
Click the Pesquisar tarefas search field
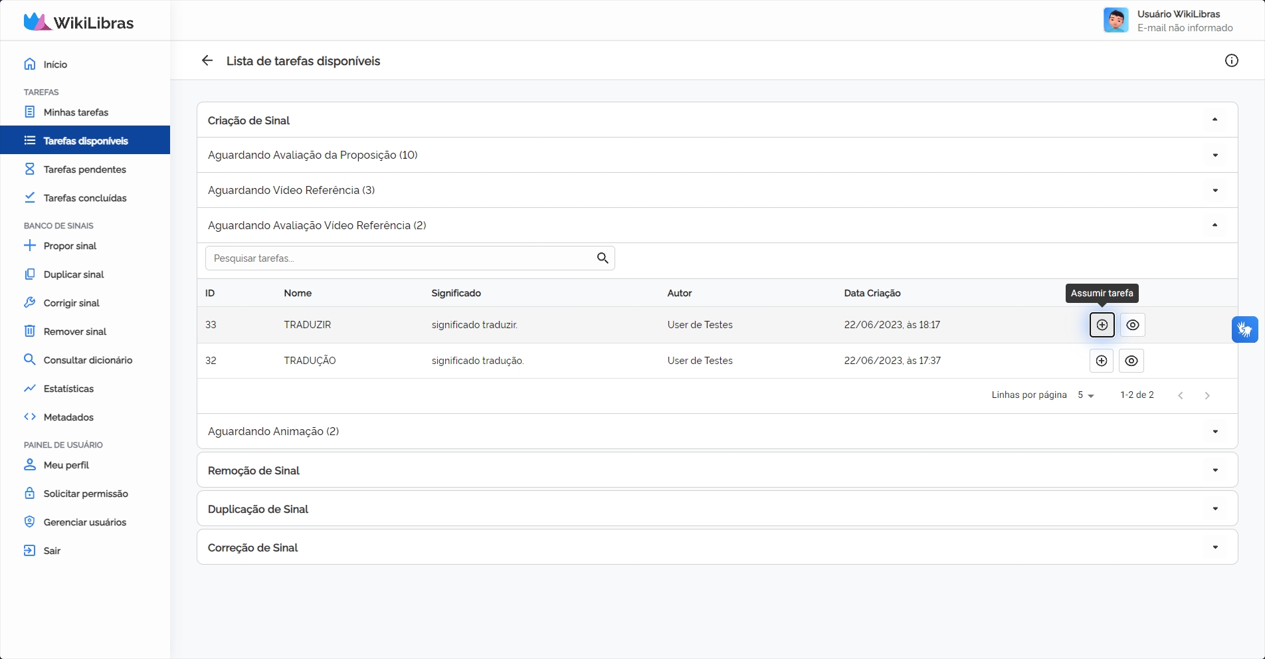point(399,258)
